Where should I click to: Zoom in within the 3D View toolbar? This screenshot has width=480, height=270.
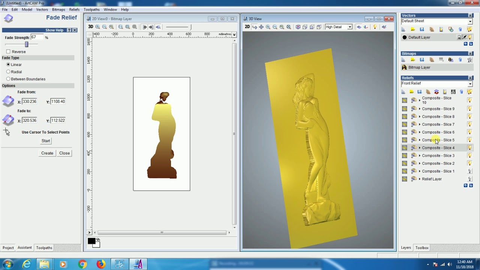point(268,27)
